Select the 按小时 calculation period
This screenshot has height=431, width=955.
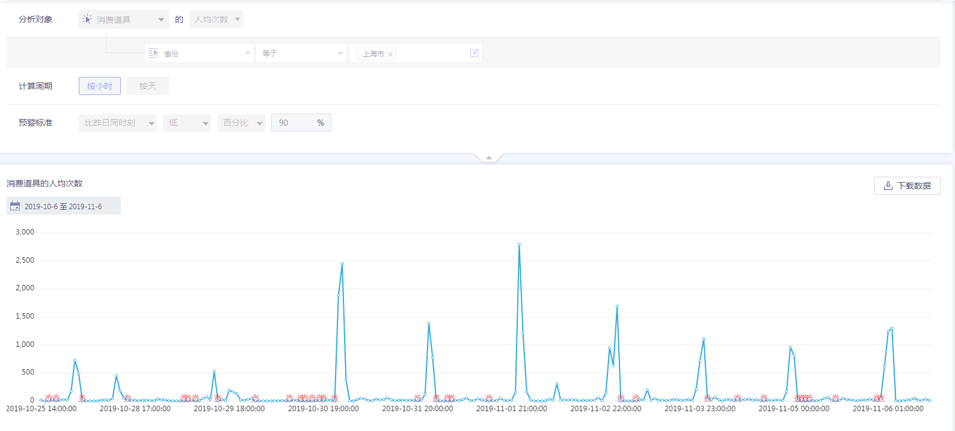[x=100, y=86]
